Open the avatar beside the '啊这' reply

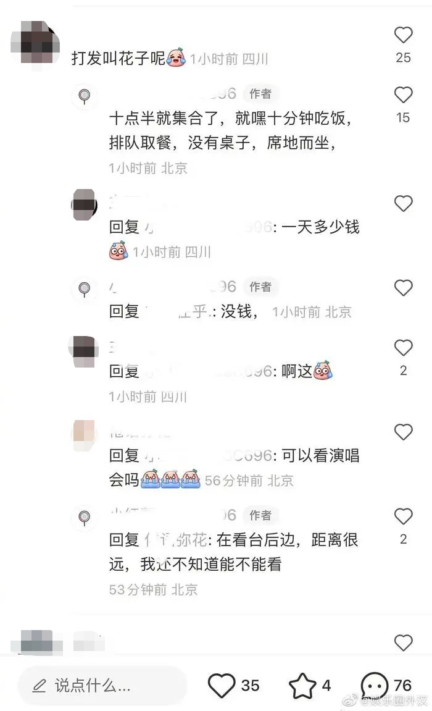click(84, 352)
